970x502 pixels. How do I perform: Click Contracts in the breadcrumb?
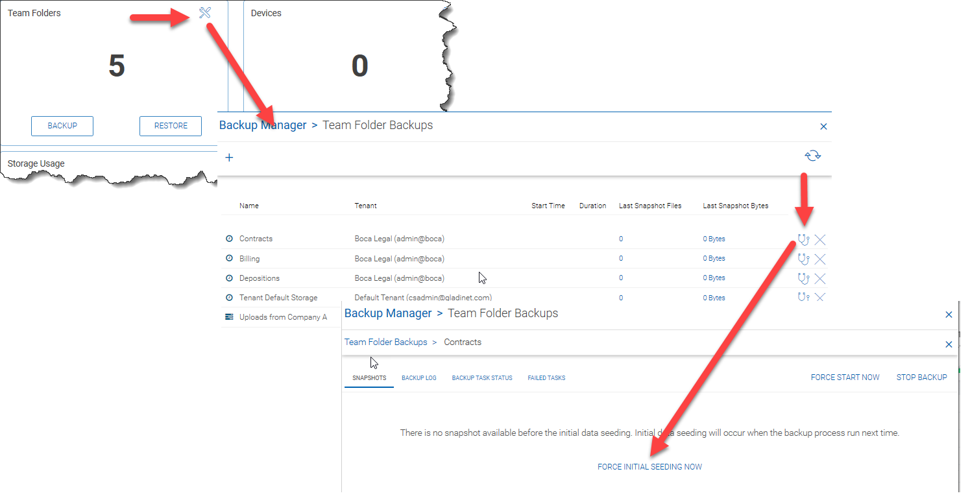tap(463, 342)
